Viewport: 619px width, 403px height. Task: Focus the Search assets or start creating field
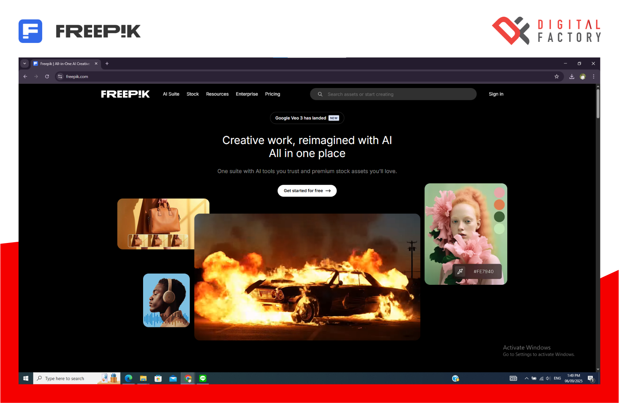point(393,94)
